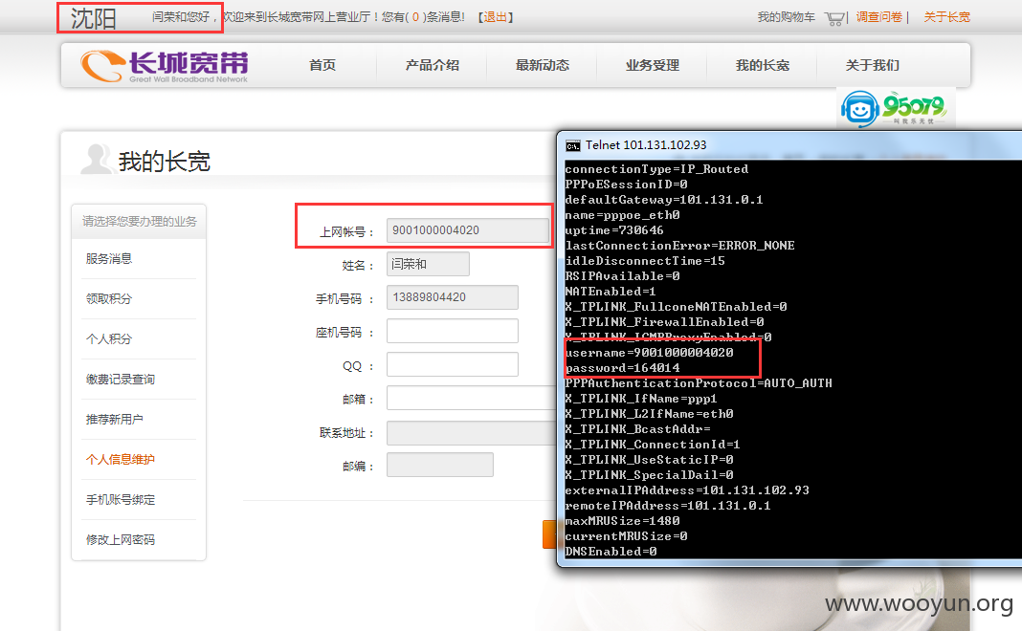Open the shopping cart icon
1022x631 pixels.
834,18
